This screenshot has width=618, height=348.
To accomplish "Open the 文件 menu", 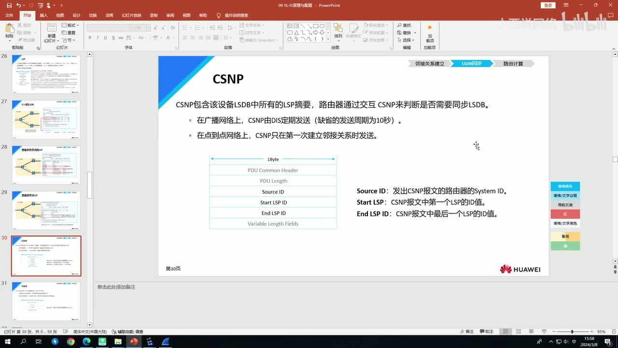I will coord(9,15).
